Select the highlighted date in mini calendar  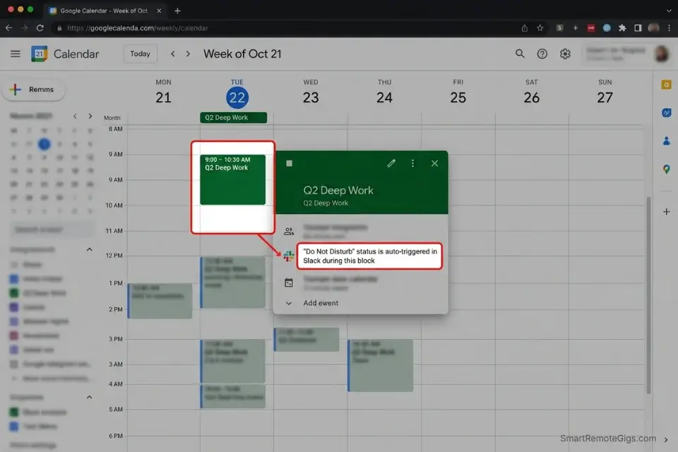44,144
